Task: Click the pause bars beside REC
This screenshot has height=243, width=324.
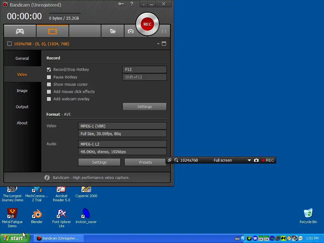Action: (164, 31)
